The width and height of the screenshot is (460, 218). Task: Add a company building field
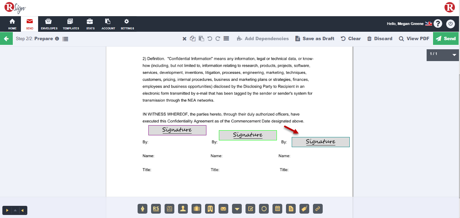(x=210, y=209)
